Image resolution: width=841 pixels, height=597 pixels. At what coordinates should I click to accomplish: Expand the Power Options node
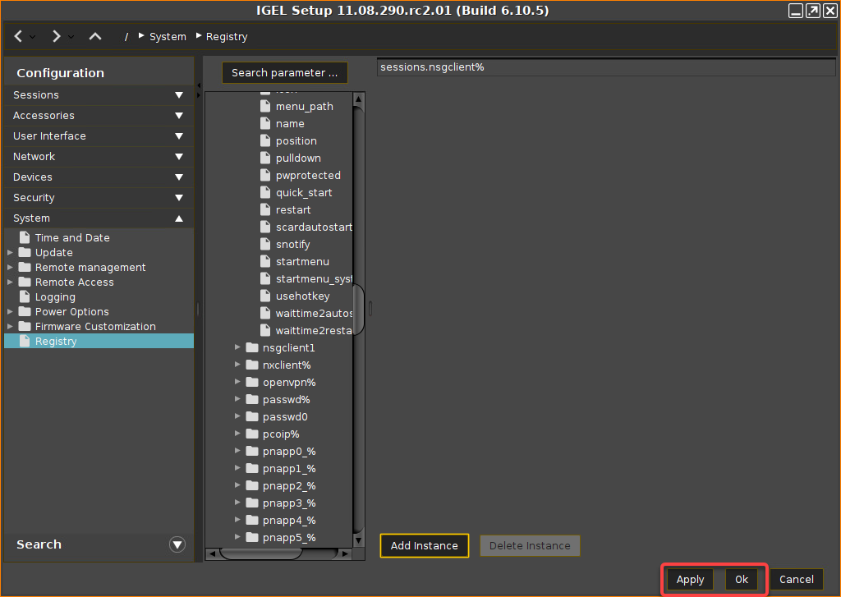click(x=10, y=312)
